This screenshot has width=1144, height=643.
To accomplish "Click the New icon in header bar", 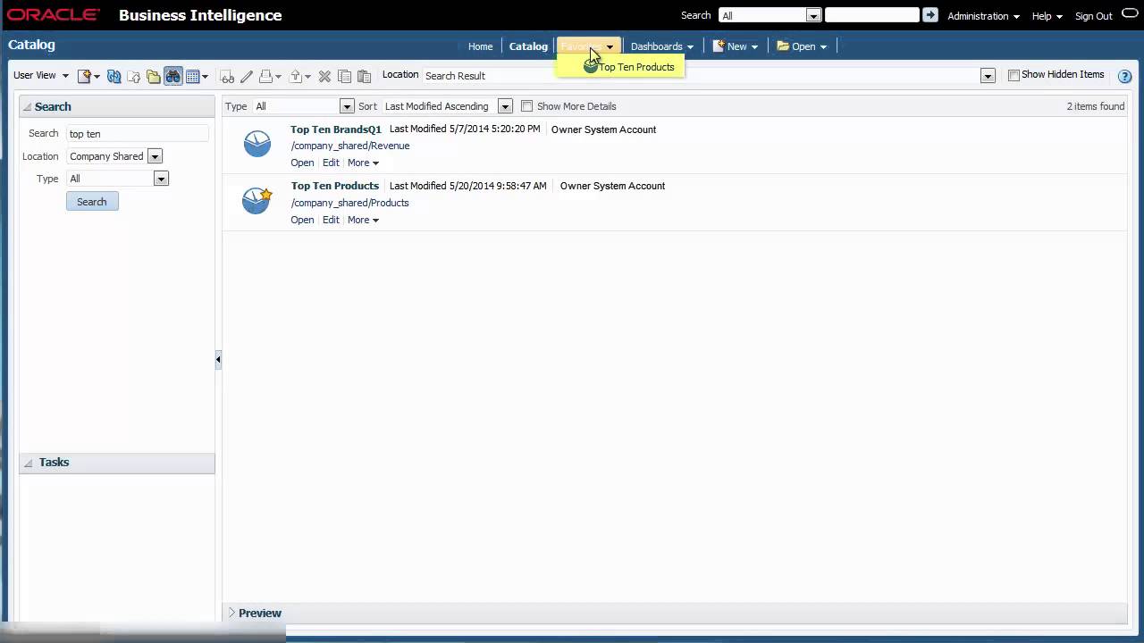I will [x=719, y=46].
